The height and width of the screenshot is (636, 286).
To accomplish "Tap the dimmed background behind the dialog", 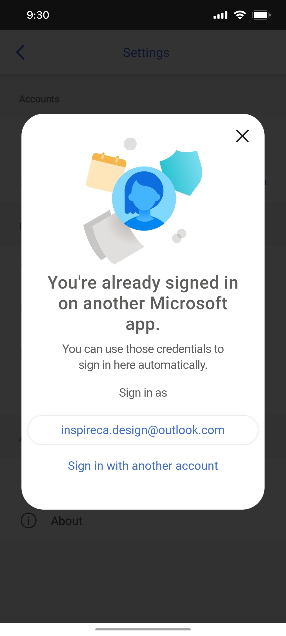I will [x=143, y=570].
